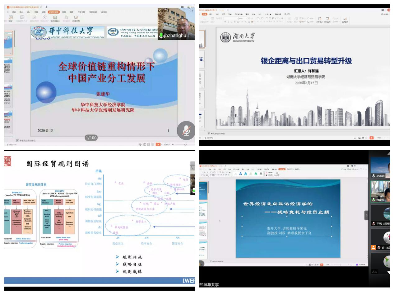
Task: Open the 101% zoom level menu
Action: click(x=166, y=145)
